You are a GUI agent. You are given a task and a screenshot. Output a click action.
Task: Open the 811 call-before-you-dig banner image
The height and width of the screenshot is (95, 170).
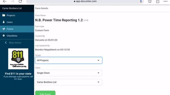(18, 59)
